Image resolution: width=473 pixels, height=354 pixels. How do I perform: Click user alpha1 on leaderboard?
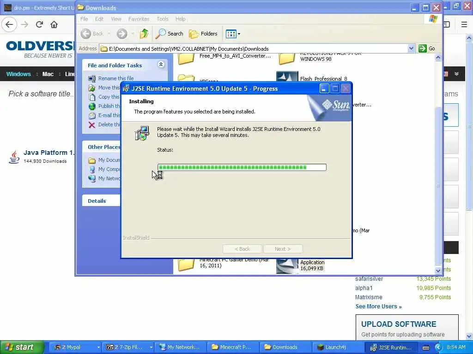pyautogui.click(x=364, y=288)
